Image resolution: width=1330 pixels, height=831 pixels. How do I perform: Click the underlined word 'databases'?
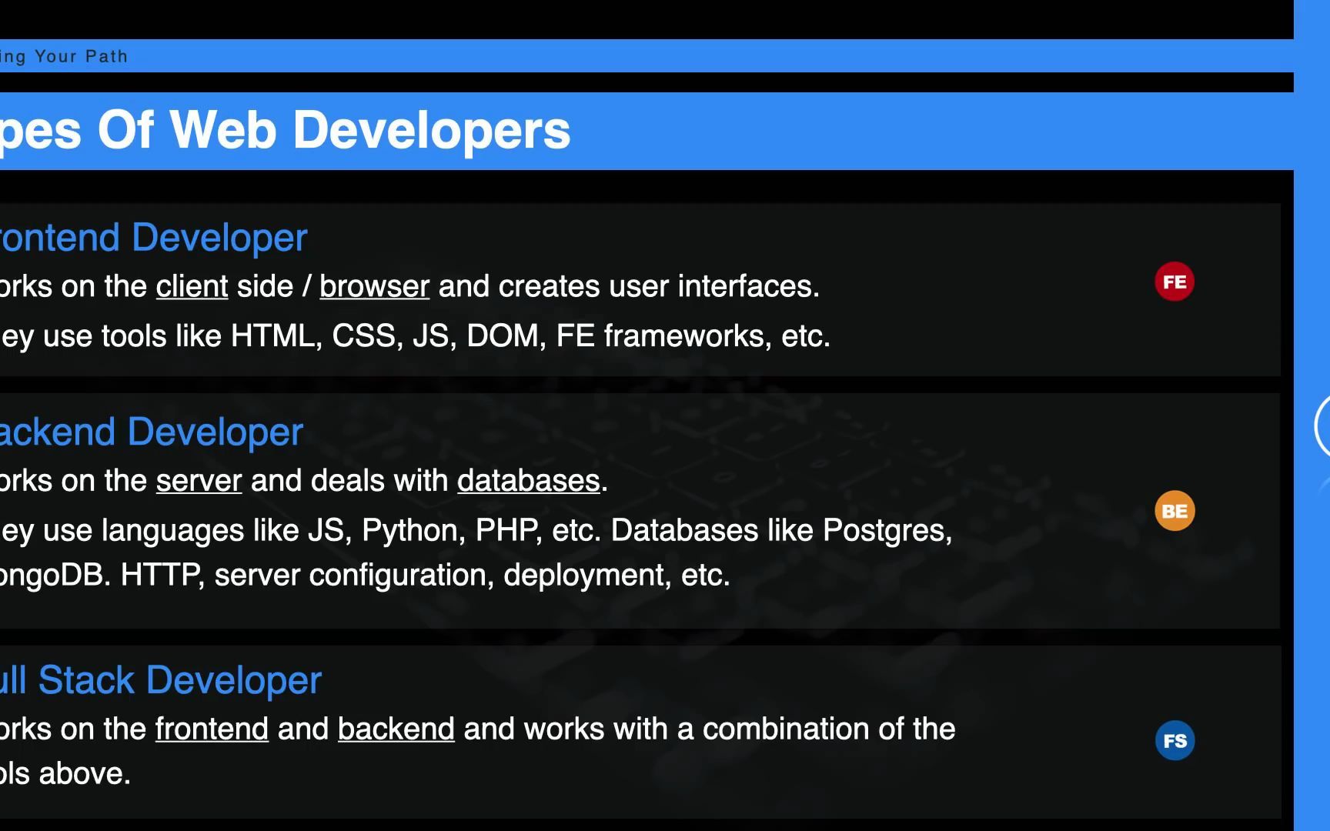[x=529, y=481]
